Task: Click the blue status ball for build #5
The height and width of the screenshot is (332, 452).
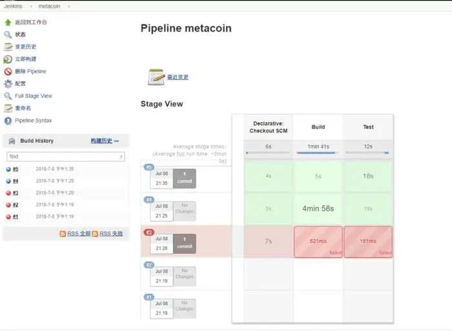Action: pyautogui.click(x=8, y=169)
